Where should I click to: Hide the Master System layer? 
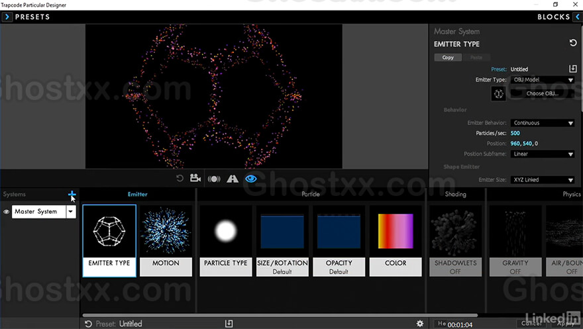[x=7, y=212]
